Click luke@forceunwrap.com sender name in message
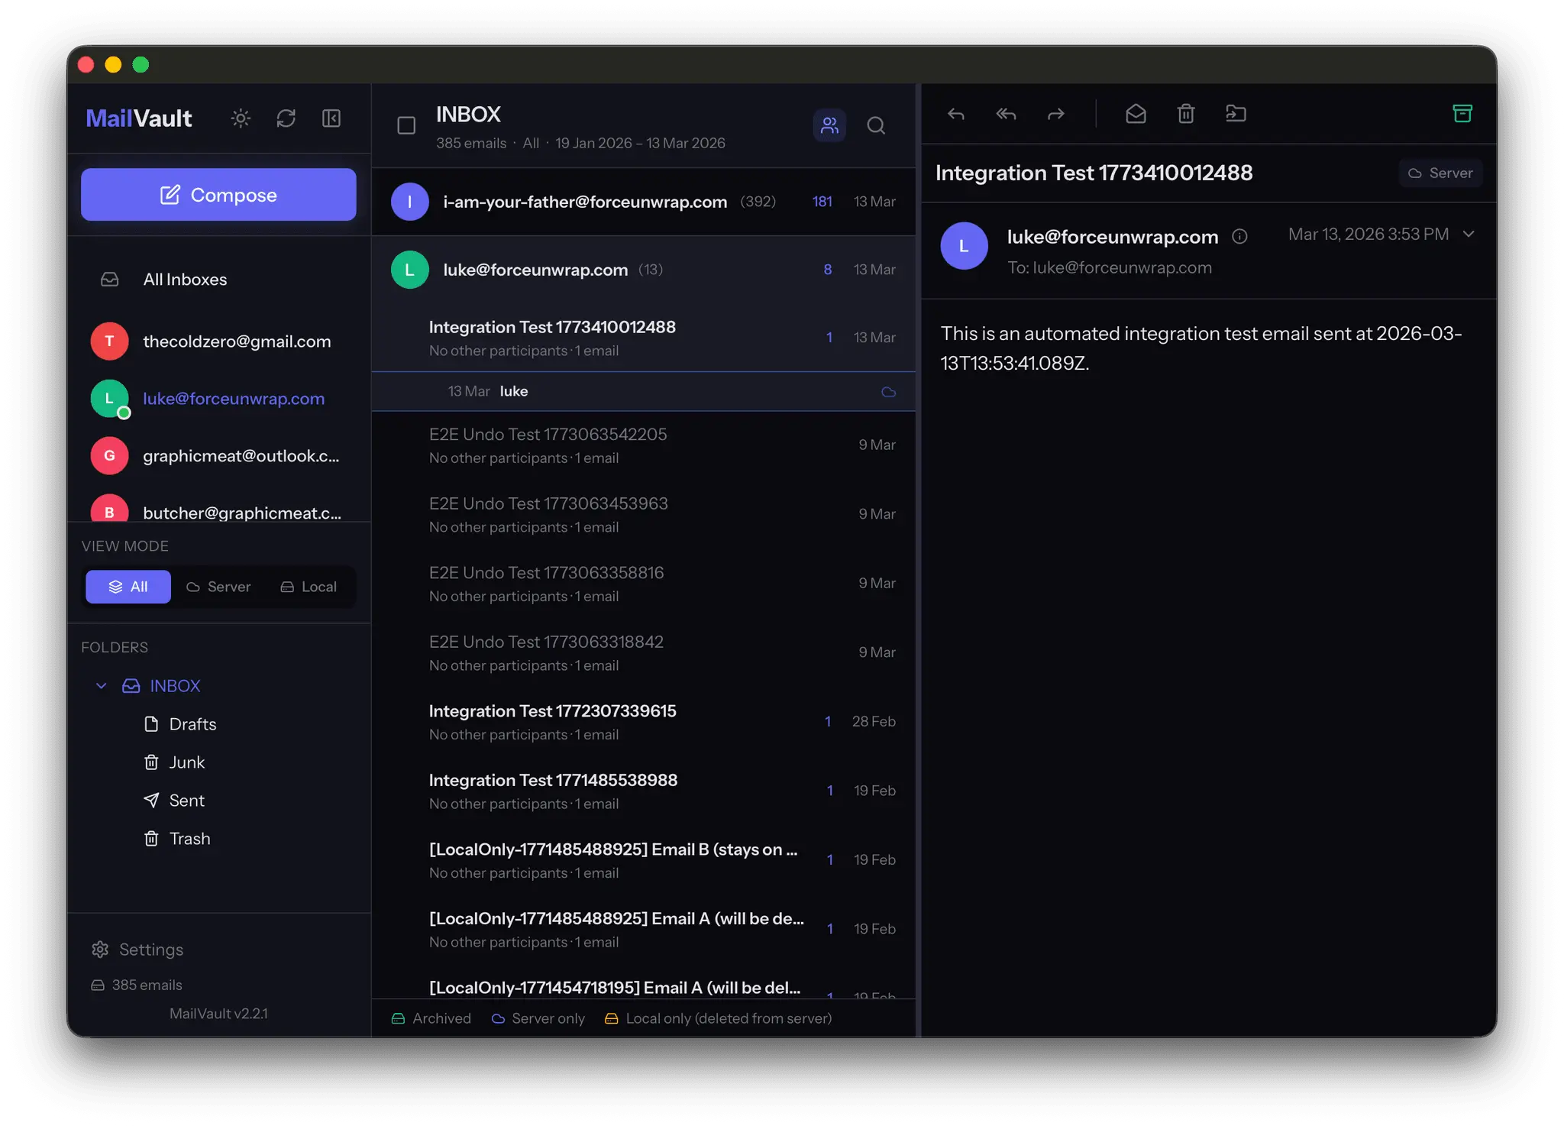Image resolution: width=1564 pixels, height=1126 pixels. [1113, 237]
